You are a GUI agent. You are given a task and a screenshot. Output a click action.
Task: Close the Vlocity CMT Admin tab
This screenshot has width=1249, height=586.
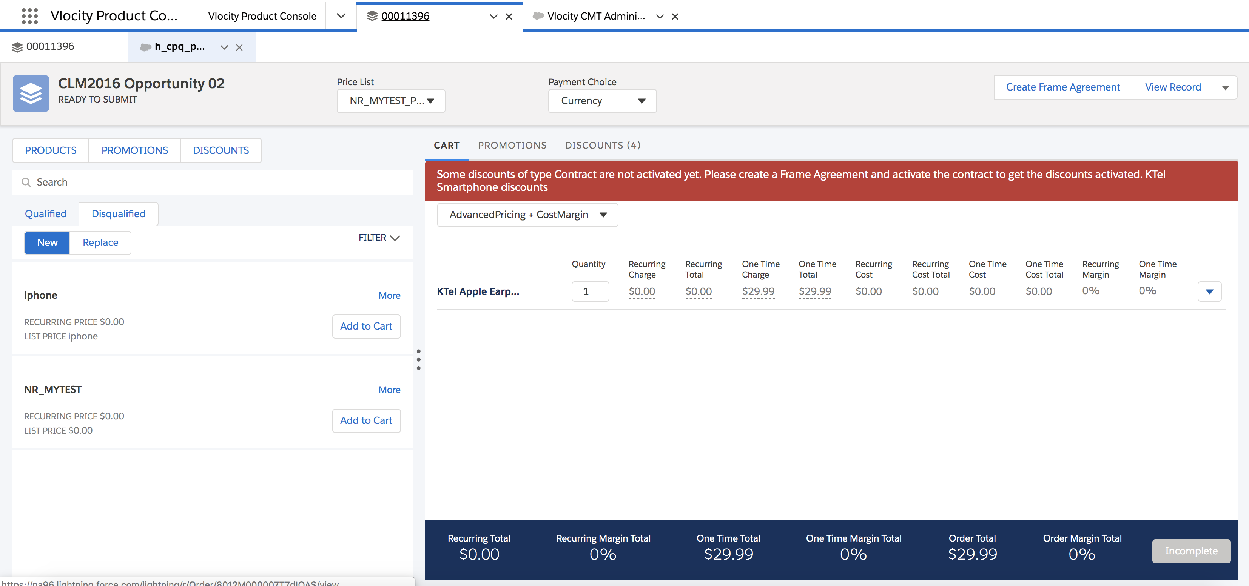click(675, 17)
